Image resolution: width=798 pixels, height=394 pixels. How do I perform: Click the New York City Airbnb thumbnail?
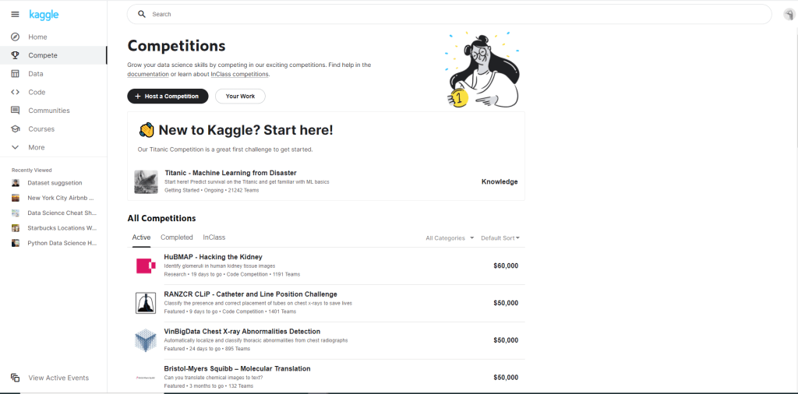pos(16,198)
